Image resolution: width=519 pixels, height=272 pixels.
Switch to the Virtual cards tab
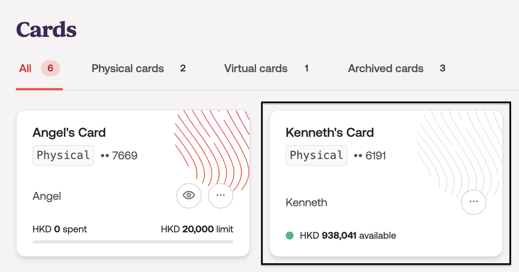256,69
